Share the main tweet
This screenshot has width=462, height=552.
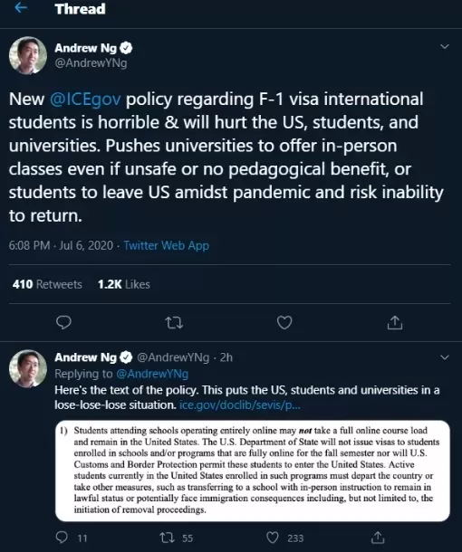coord(395,322)
